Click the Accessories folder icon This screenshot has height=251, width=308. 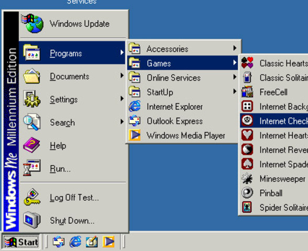[135, 48]
